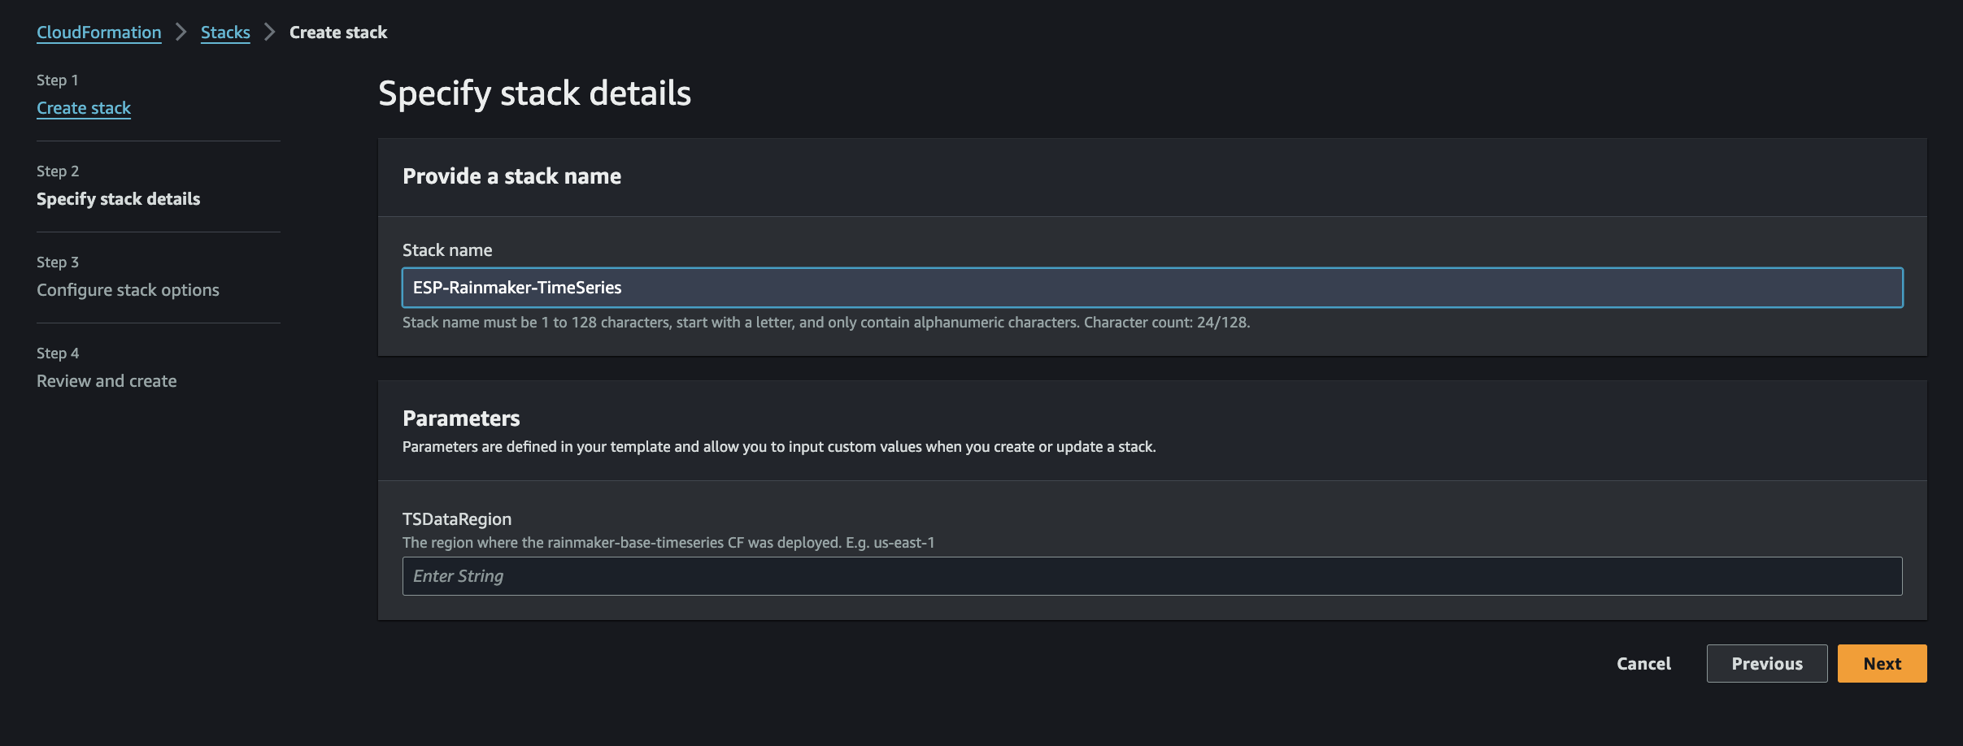Screen dimensions: 1963x746
Task: Go to the Stacks breadcrumb link
Action: 225,33
